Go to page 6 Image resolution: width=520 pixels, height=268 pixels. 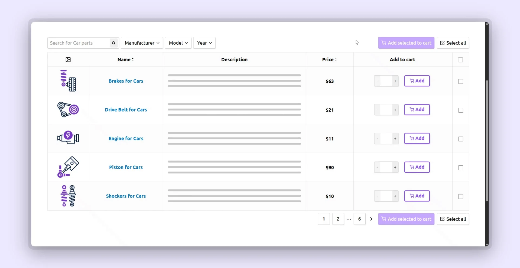point(360,219)
